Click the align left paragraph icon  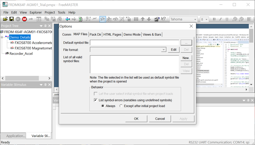point(249,19)
